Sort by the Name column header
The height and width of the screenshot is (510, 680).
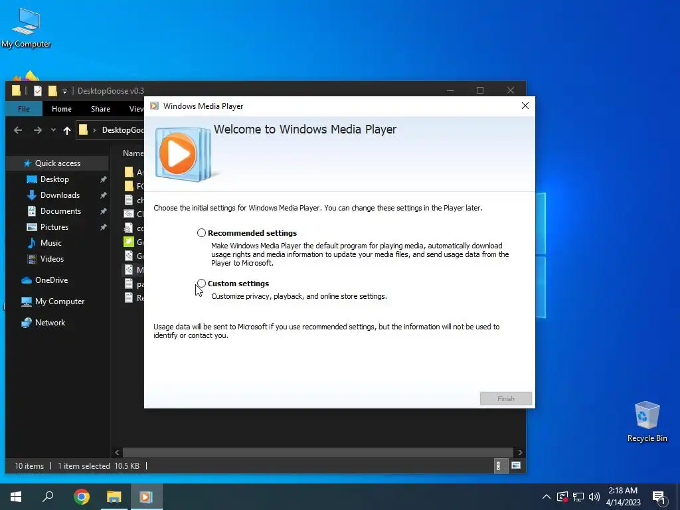tap(133, 153)
